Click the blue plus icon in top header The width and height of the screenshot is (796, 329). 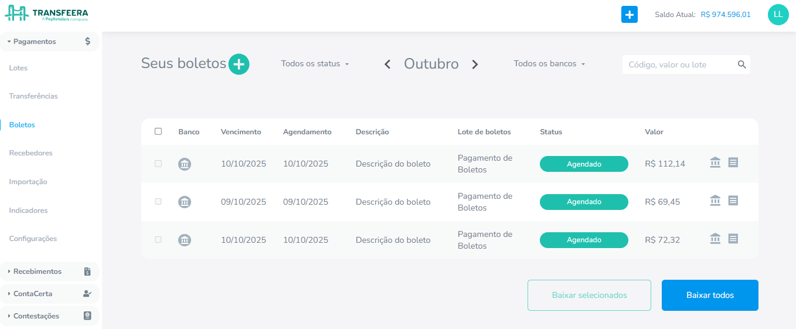click(x=629, y=15)
